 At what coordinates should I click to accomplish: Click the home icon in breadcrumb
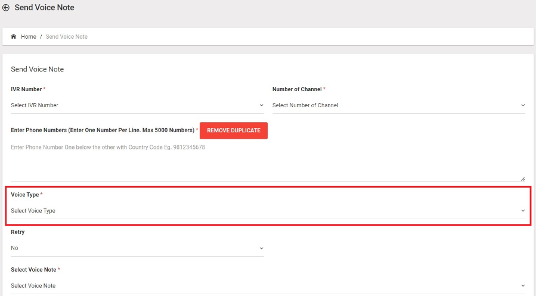click(13, 36)
